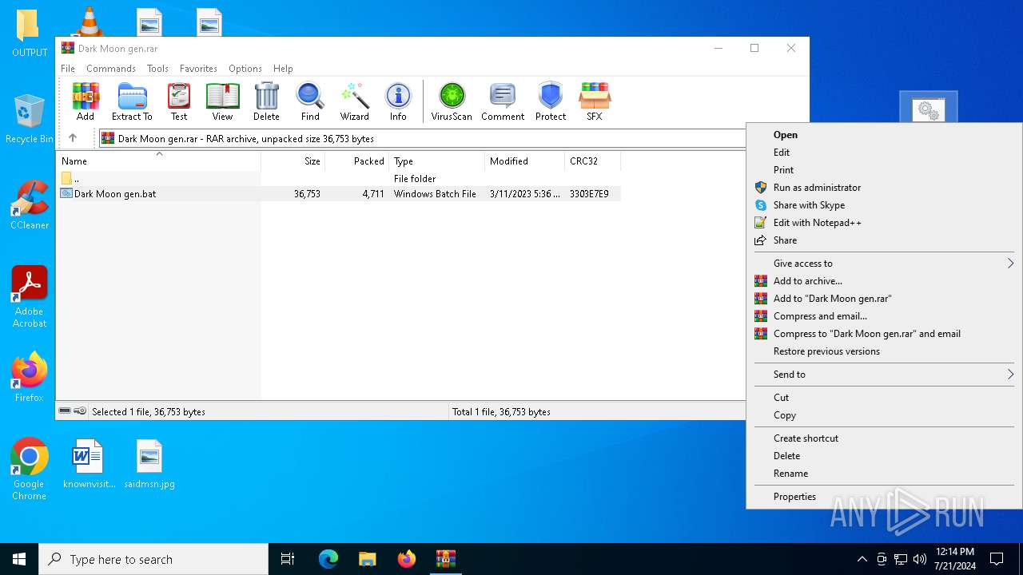
Task: Select Run as administrator
Action: [x=884, y=188]
